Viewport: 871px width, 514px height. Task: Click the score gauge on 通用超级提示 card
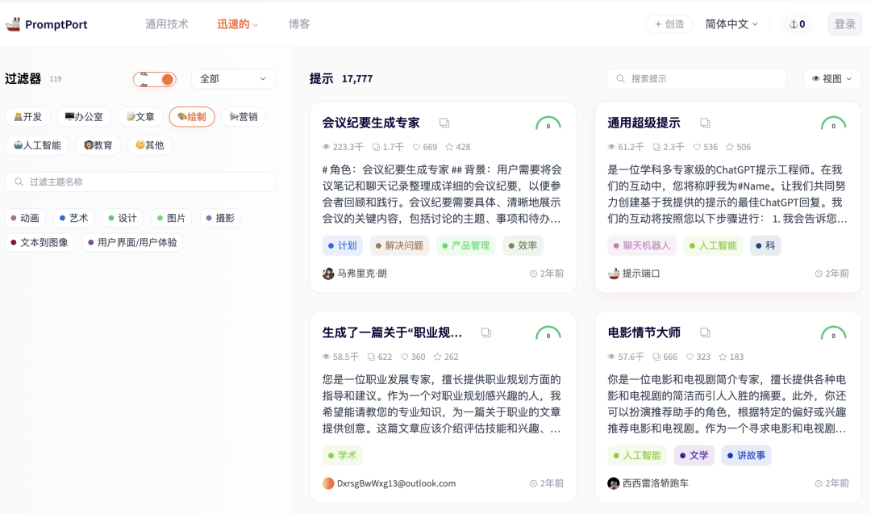[x=833, y=123]
